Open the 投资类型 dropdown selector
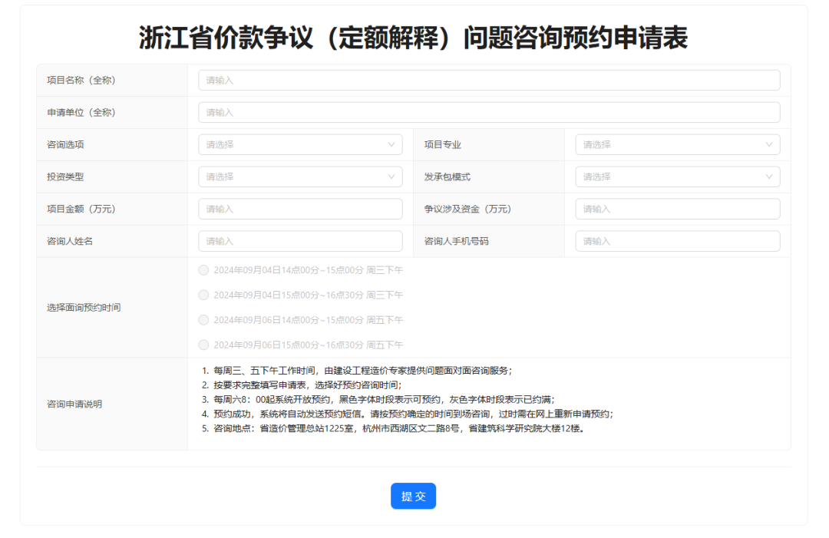Viewport: 829px width, 538px height. pos(300,177)
